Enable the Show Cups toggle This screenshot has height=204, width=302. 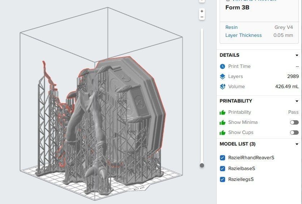coord(294,133)
